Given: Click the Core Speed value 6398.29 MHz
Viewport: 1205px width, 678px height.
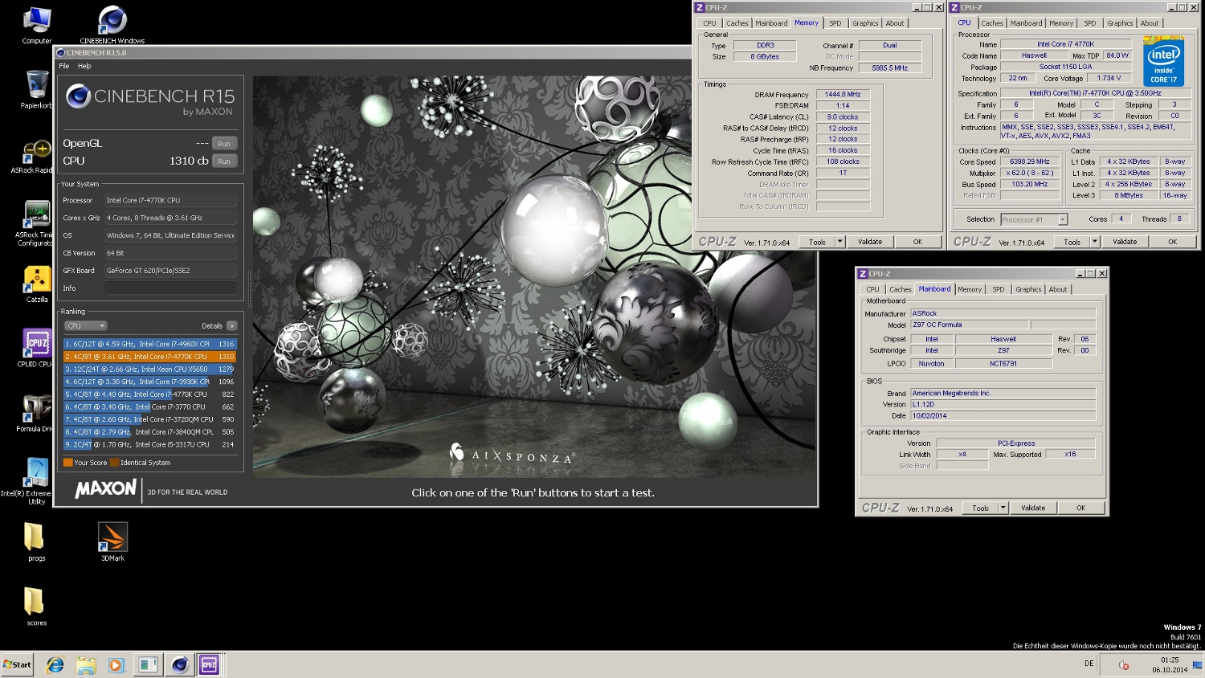Looking at the screenshot, I should (1030, 161).
